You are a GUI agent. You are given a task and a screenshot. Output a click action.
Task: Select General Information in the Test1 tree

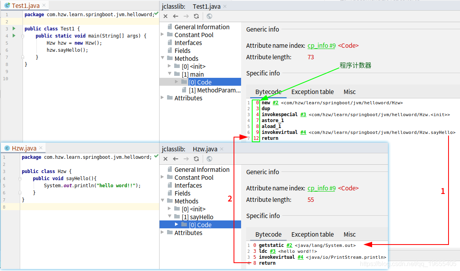point(202,27)
